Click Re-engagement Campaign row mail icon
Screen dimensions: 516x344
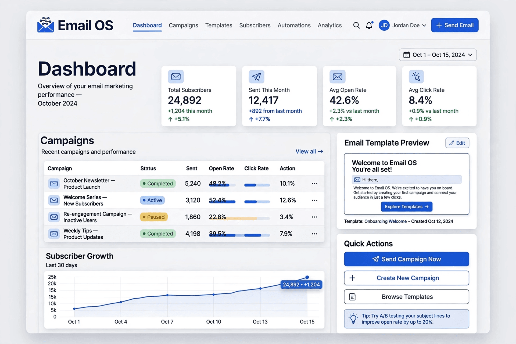pos(54,217)
